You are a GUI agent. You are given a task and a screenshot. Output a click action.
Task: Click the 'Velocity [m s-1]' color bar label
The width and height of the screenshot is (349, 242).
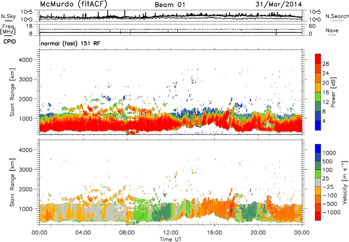tap(345, 182)
